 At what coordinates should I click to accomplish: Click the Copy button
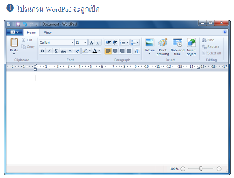pyautogui.click(x=28, y=46)
